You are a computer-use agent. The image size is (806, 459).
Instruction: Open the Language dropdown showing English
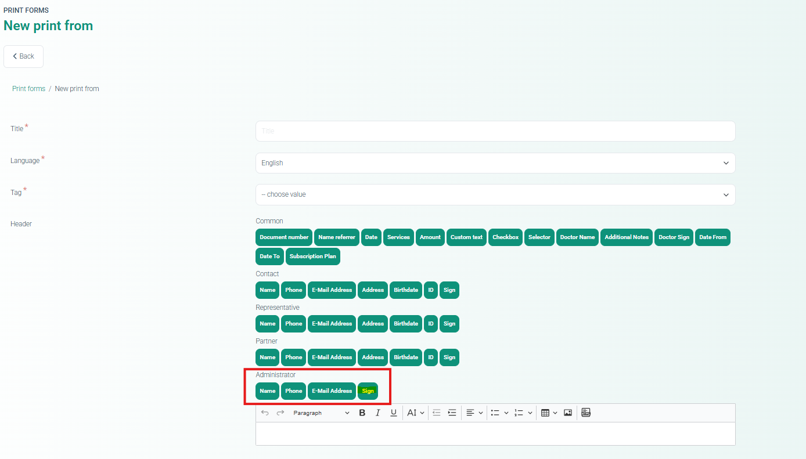[495, 163]
